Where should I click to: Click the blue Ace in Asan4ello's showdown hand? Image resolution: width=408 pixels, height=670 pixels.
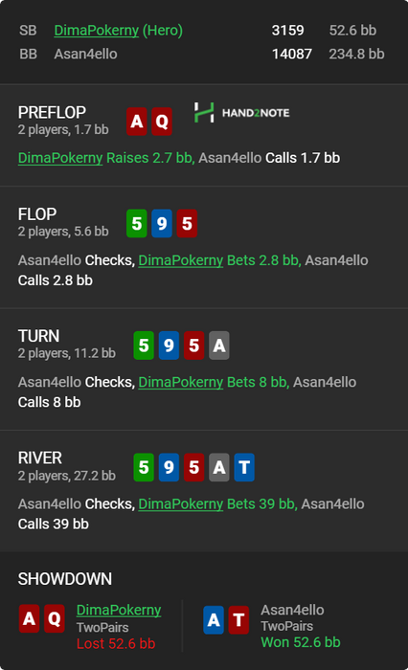click(x=214, y=619)
